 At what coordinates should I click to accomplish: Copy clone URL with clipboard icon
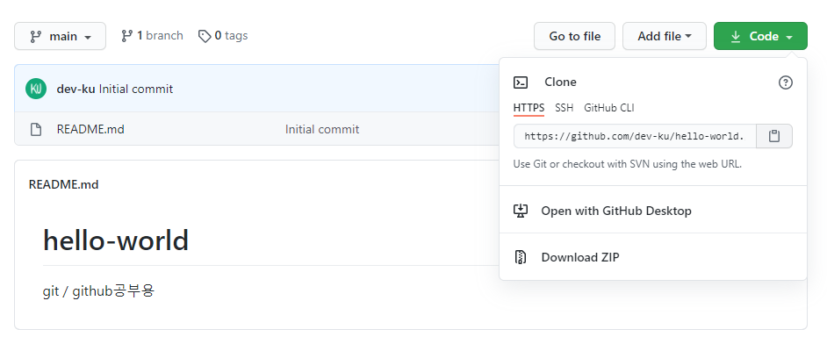[x=774, y=137]
